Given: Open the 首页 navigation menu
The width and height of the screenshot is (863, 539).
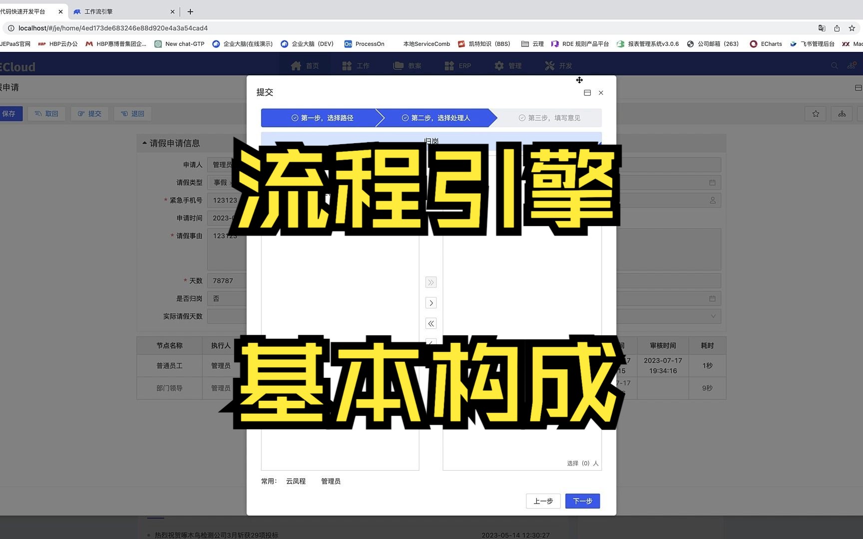Looking at the screenshot, I should pos(305,66).
